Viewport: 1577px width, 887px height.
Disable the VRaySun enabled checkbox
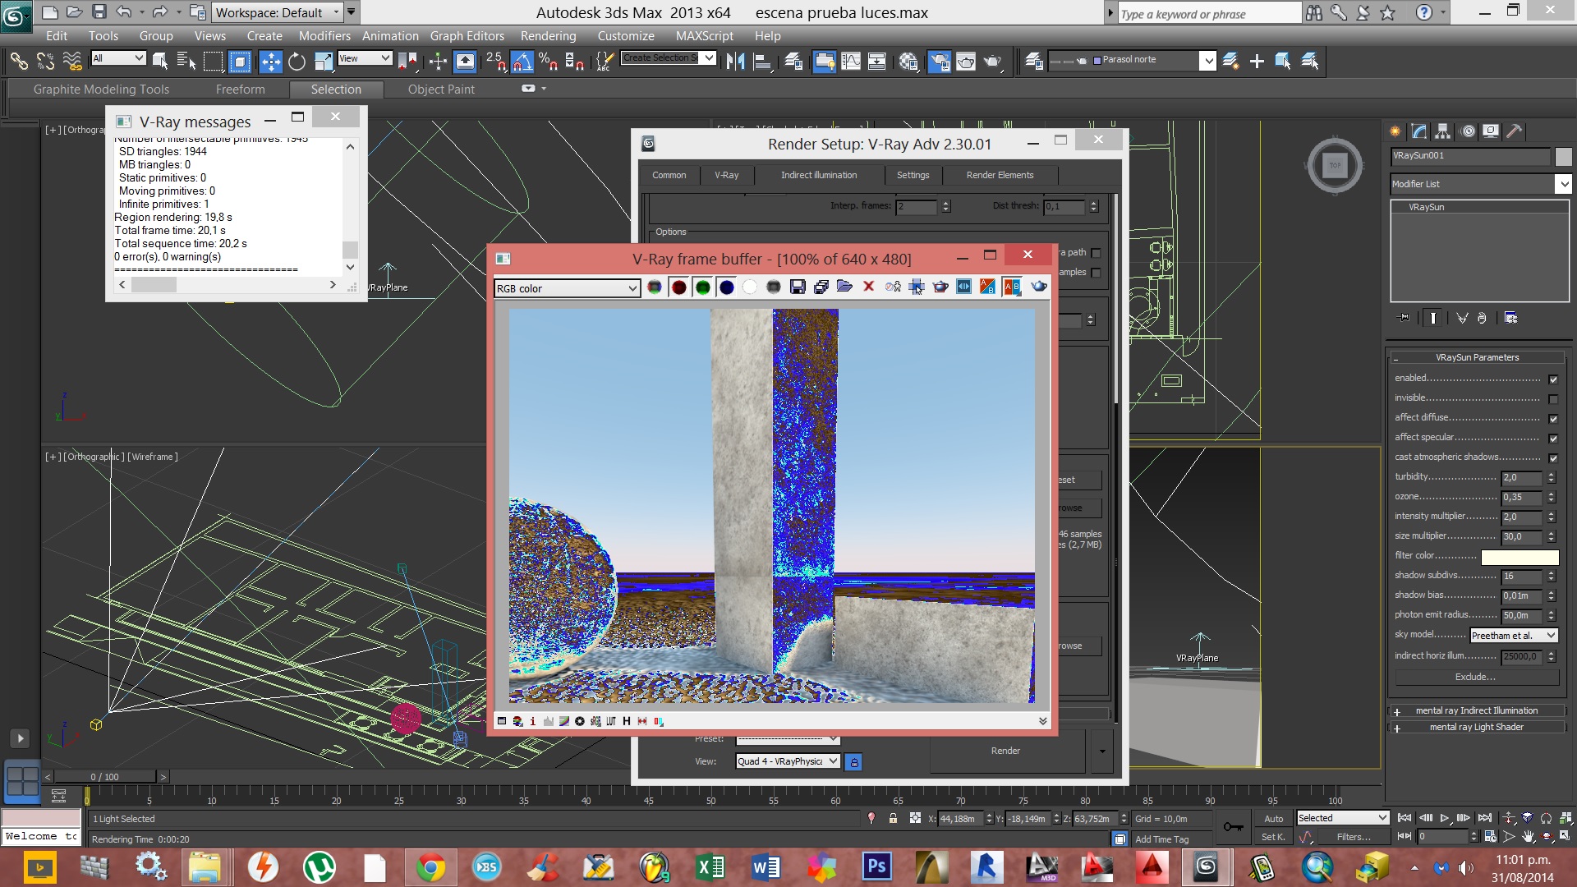click(1552, 379)
